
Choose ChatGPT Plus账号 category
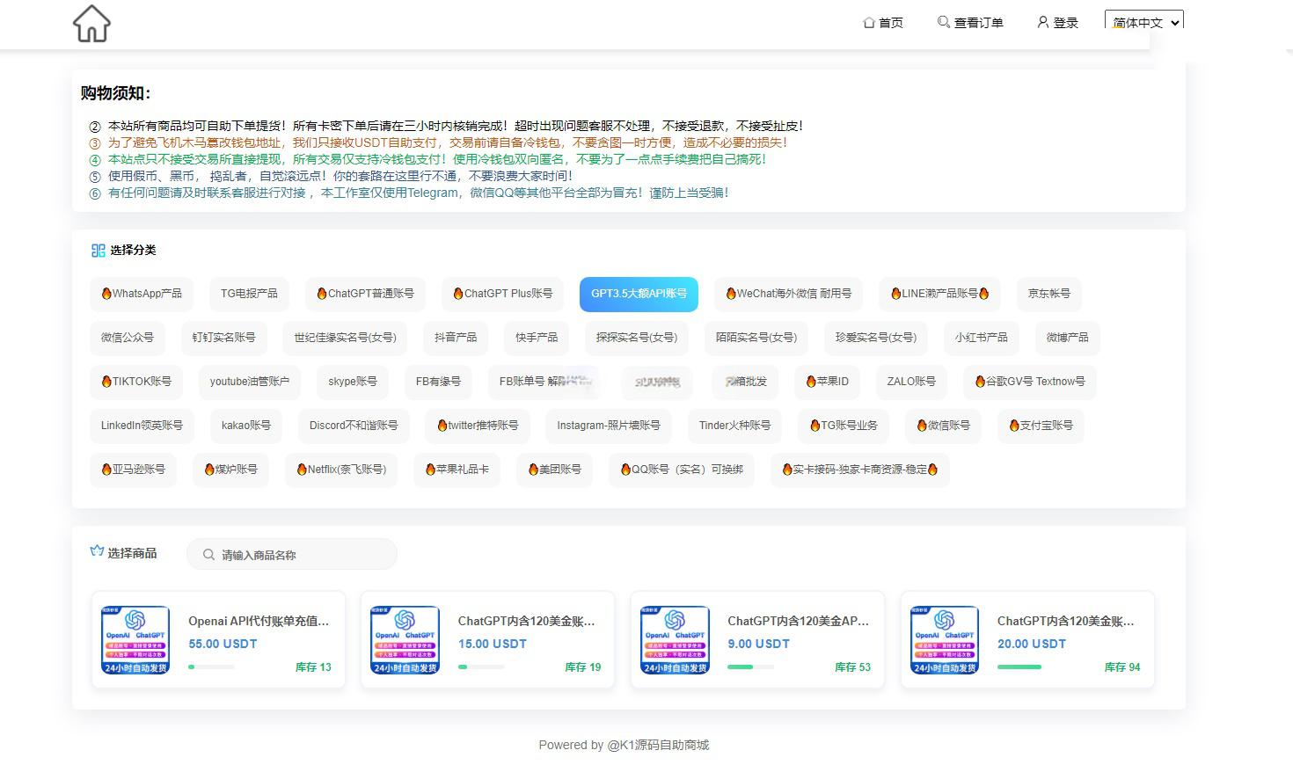coord(502,294)
